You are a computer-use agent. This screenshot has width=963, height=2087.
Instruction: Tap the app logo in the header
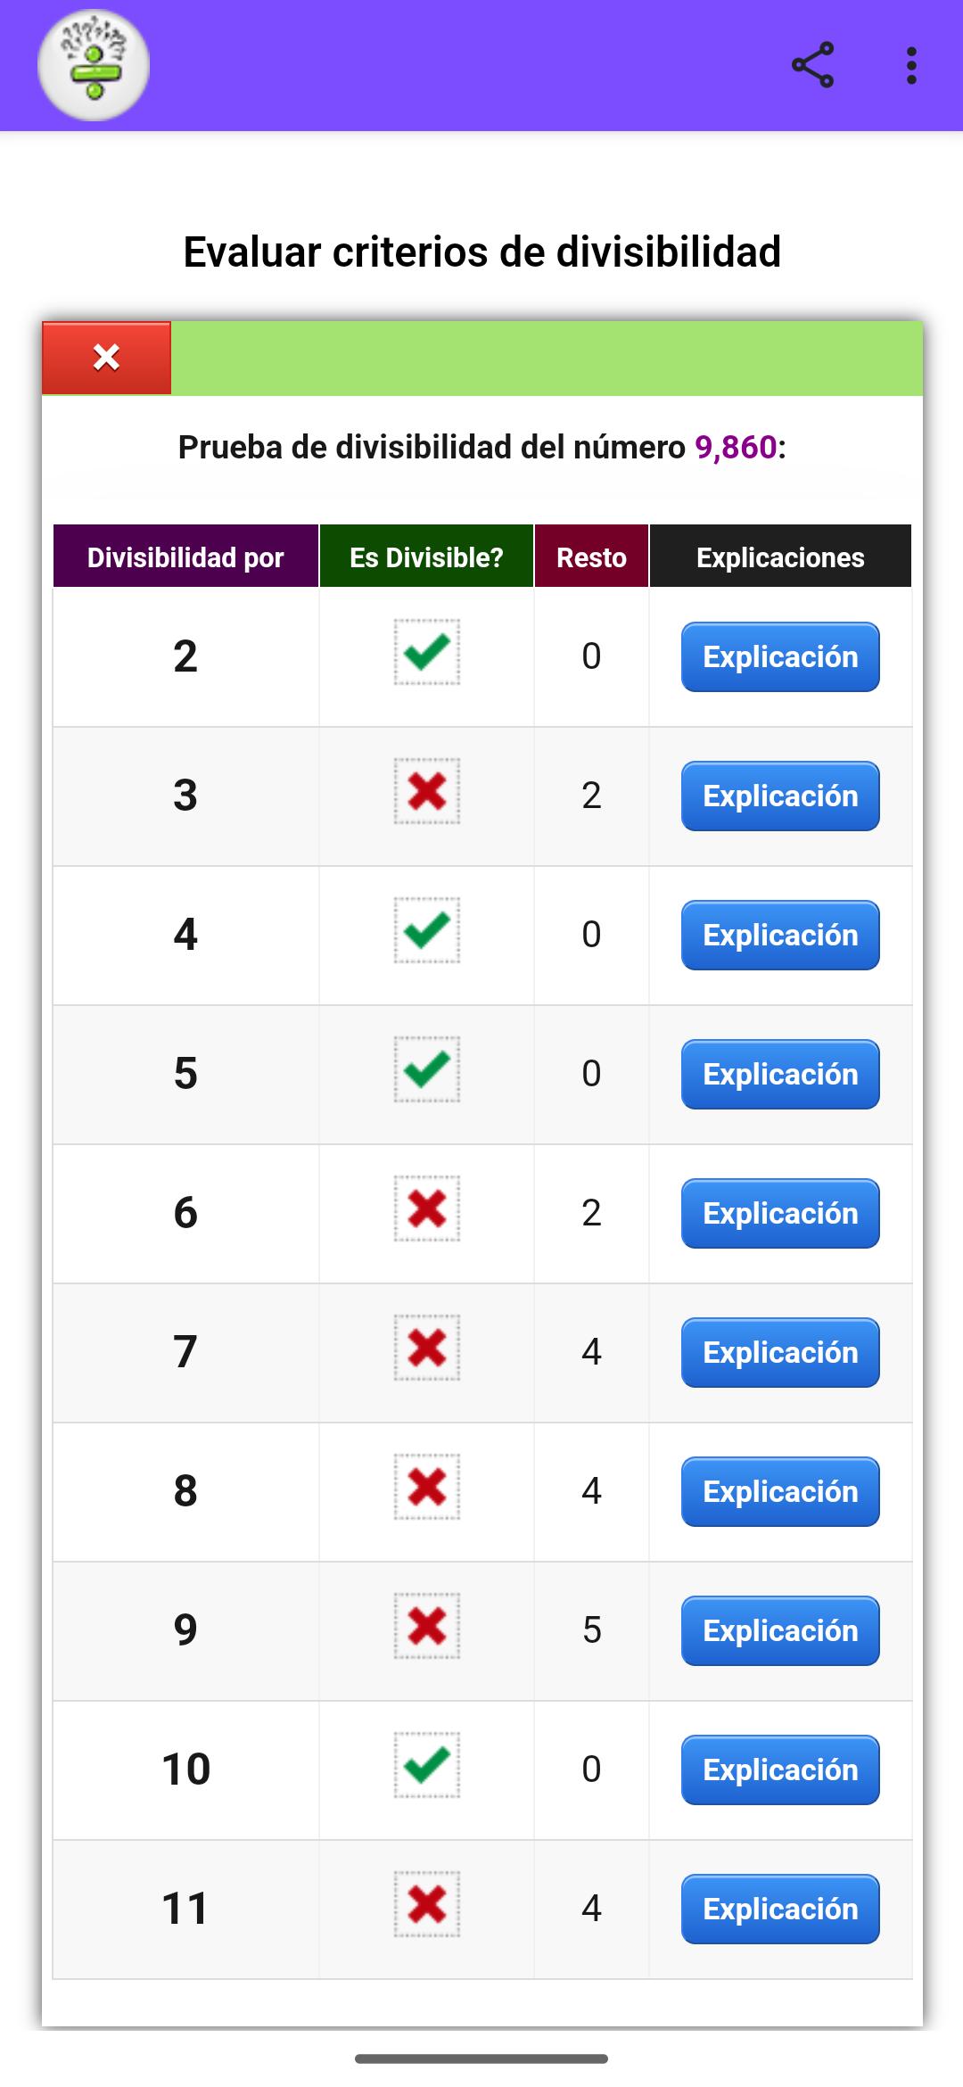(94, 65)
